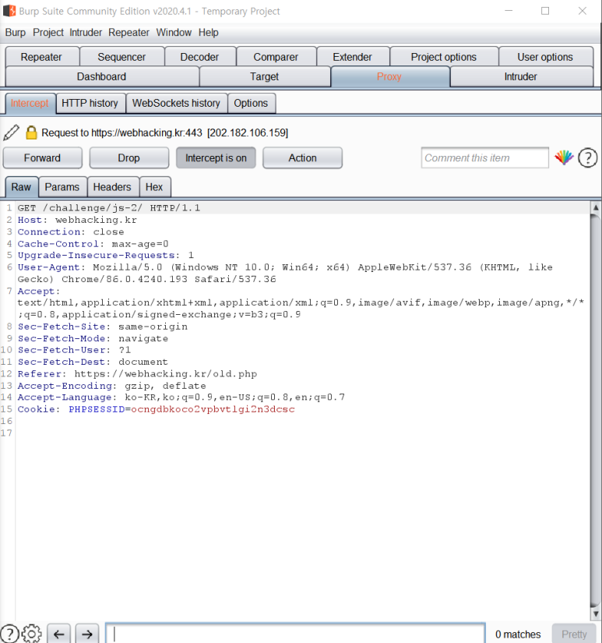Click the PHPSESSID cookie value
The height and width of the screenshot is (643, 602).
coord(213,409)
